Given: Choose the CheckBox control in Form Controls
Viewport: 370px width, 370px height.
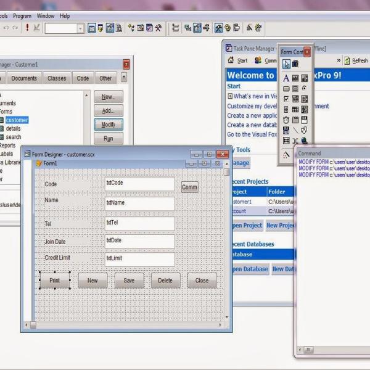Looking at the screenshot, I should click(x=286, y=99).
